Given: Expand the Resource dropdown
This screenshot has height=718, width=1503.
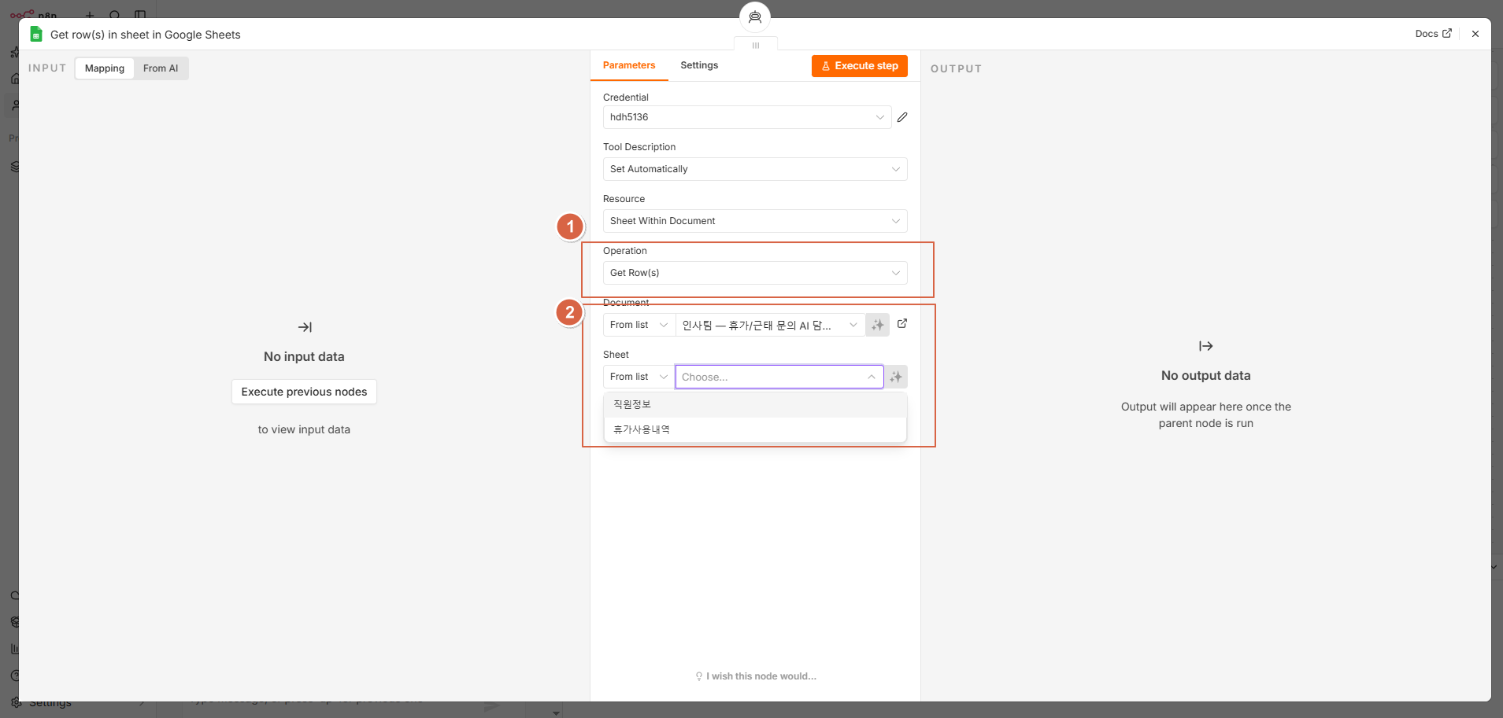Looking at the screenshot, I should coord(755,221).
